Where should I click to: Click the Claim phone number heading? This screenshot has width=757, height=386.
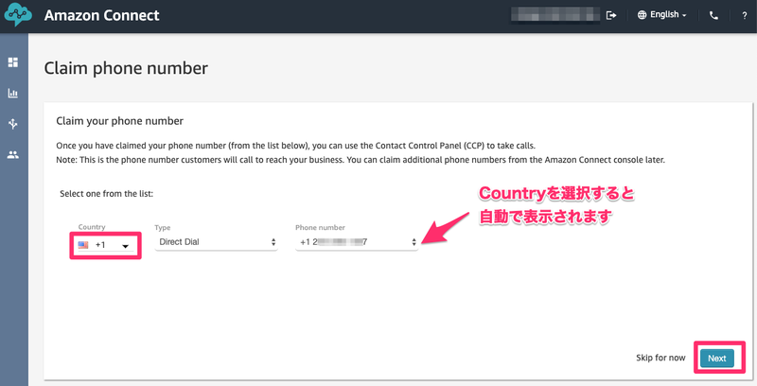(126, 68)
